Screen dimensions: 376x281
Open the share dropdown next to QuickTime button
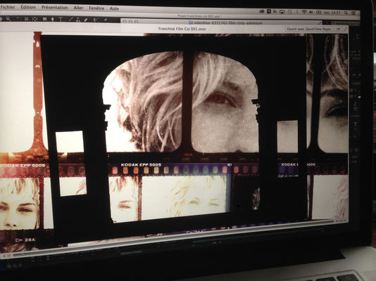(x=338, y=30)
